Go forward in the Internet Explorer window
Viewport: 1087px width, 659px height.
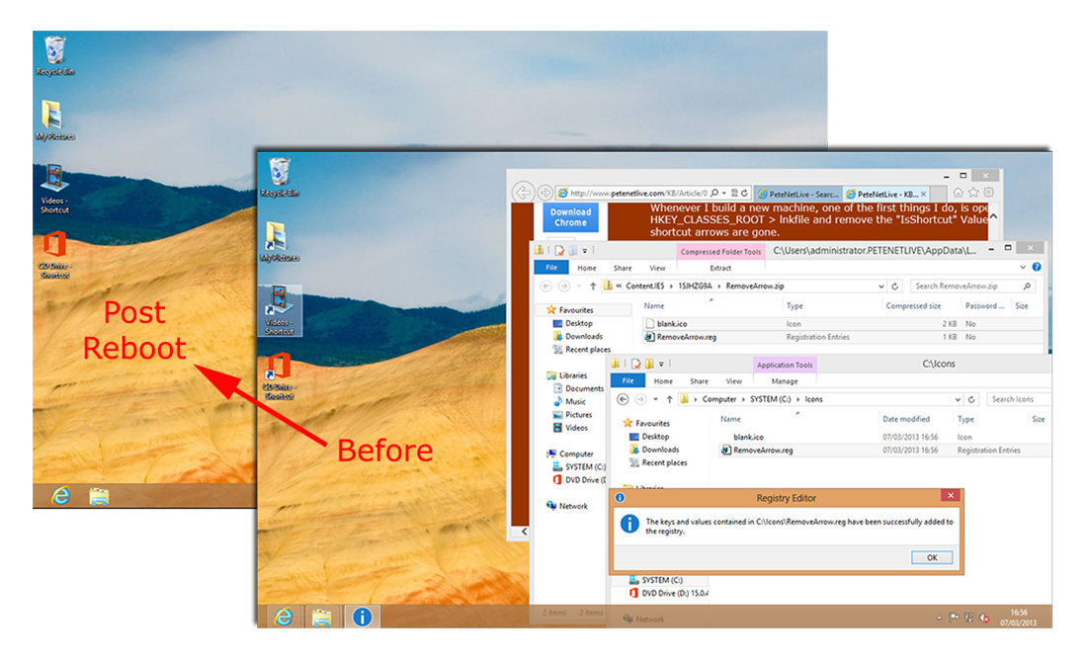[x=544, y=192]
